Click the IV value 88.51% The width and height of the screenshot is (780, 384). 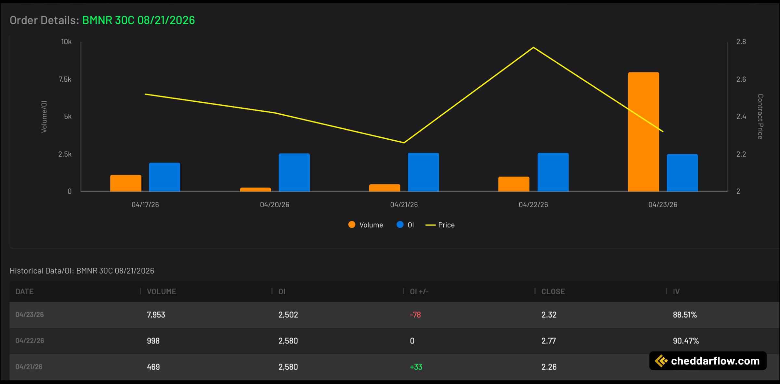685,314
